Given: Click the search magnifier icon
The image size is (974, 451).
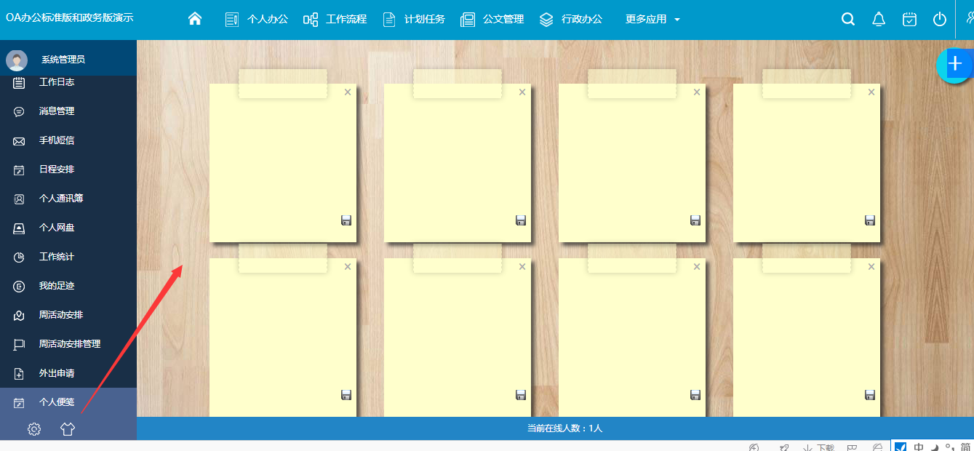Looking at the screenshot, I should (x=848, y=20).
